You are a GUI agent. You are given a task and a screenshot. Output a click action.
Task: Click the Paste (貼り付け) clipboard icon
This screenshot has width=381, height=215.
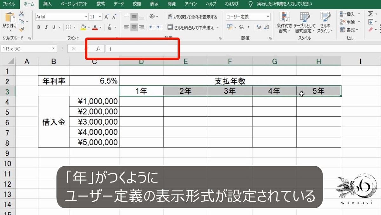(10, 17)
